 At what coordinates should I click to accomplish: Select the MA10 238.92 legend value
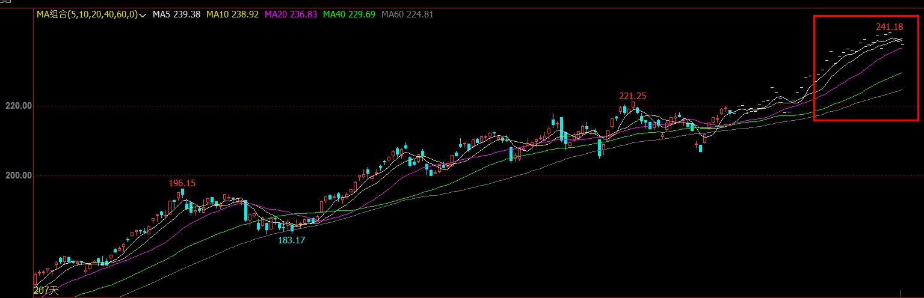(233, 14)
